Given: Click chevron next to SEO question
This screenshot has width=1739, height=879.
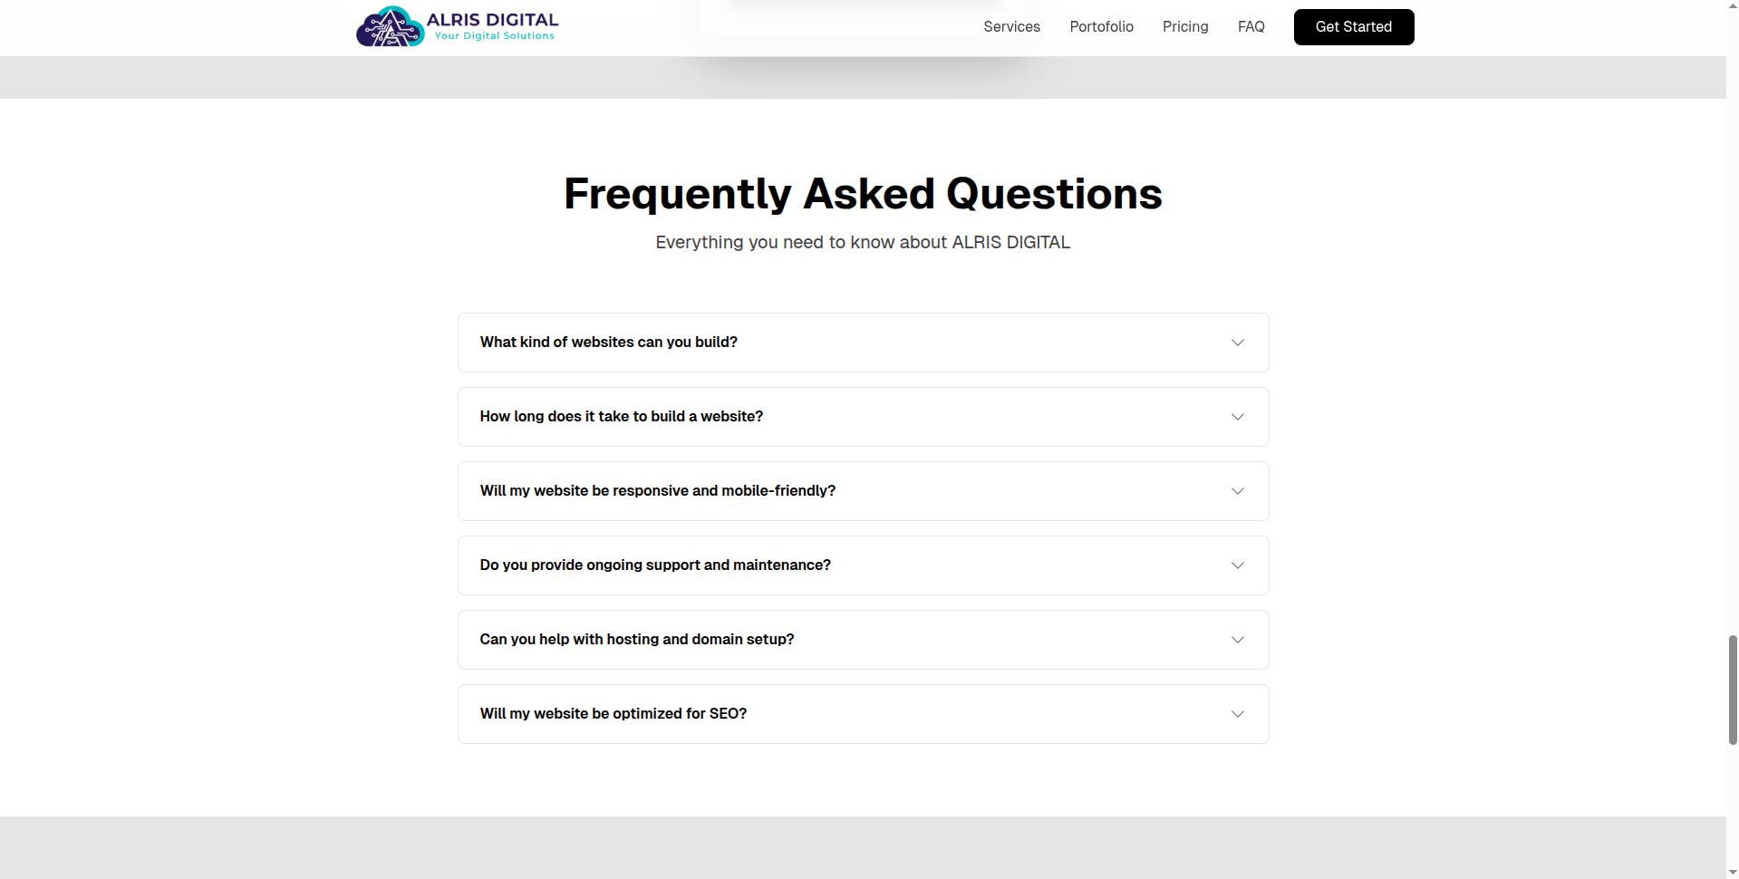Looking at the screenshot, I should 1237,714.
